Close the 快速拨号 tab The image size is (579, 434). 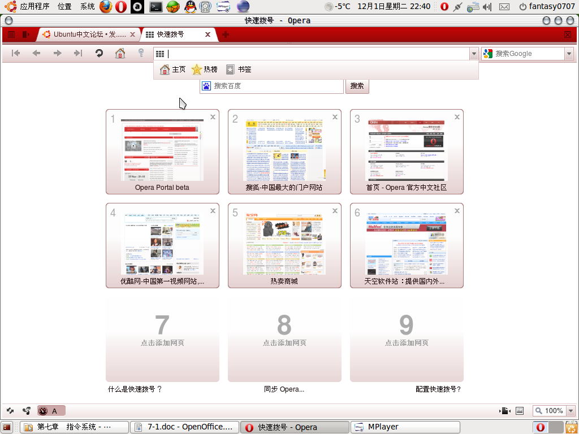tap(208, 34)
